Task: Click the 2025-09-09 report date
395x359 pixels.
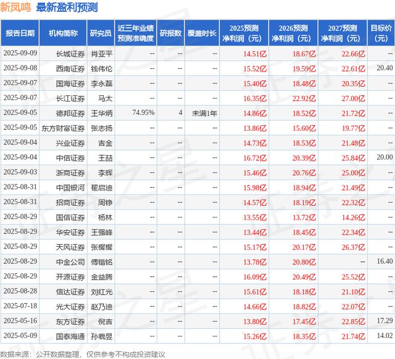Action: (20, 53)
